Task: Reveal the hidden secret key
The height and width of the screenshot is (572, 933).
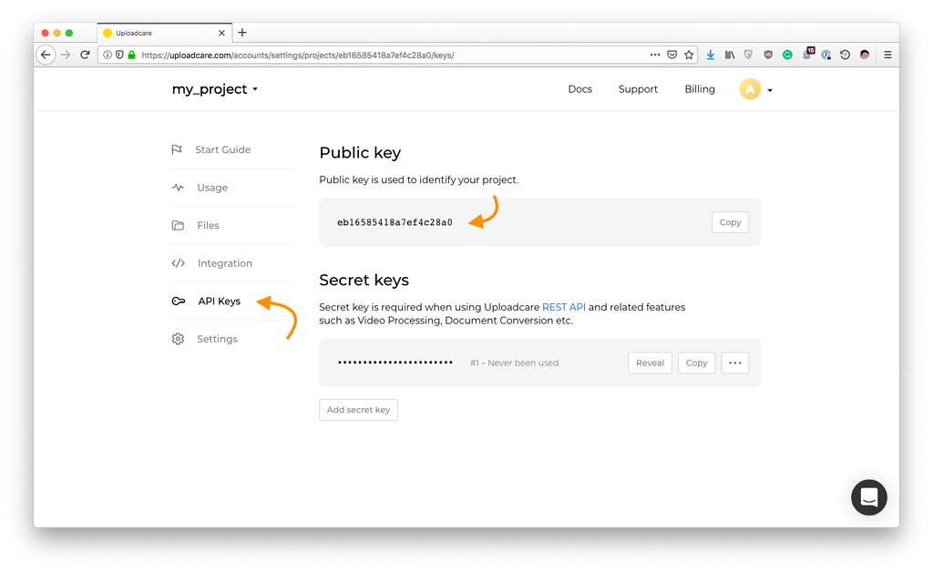Action: tap(650, 363)
